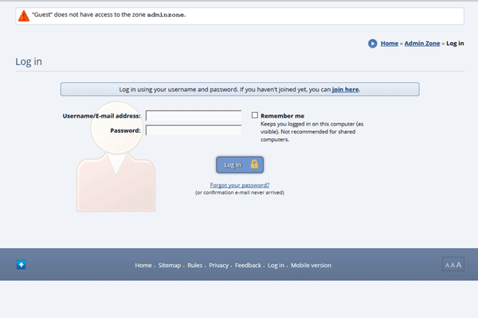Open Sitemap from the footer
This screenshot has height=318, width=478.
click(170, 266)
